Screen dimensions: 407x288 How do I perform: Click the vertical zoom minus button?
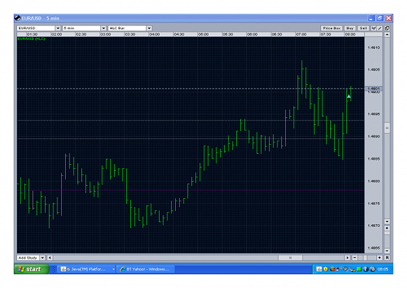tap(387, 251)
